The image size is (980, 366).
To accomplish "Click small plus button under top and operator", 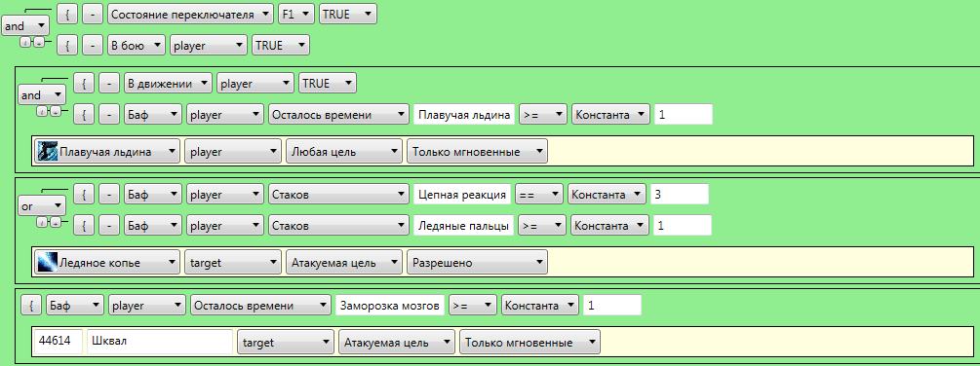I will click(x=39, y=43).
